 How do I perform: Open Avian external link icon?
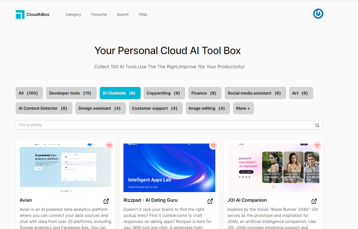coord(106,201)
